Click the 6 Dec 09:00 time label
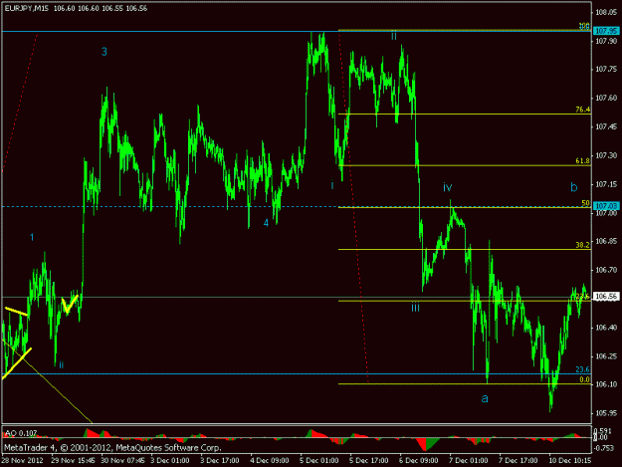622x467 pixels. point(419,461)
